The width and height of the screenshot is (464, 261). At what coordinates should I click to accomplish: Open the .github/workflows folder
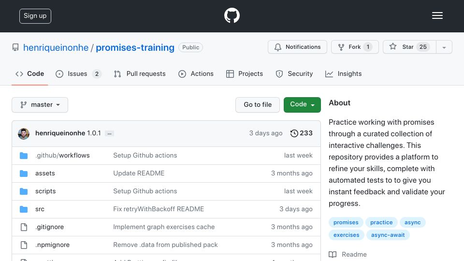62,156
